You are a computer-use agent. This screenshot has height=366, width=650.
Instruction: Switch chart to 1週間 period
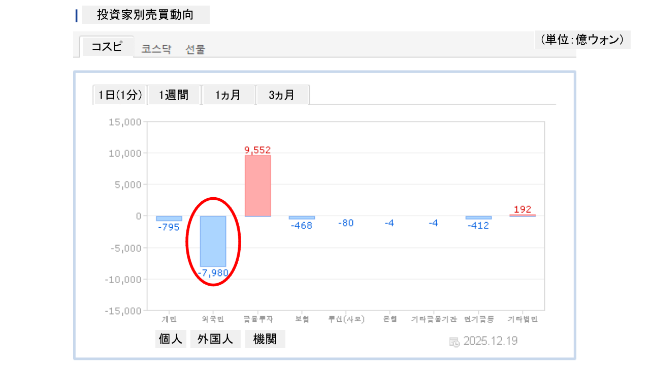point(174,95)
